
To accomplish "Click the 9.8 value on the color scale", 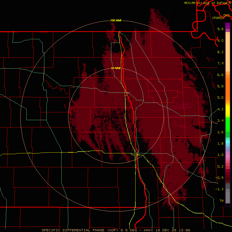I will click(220, 29).
